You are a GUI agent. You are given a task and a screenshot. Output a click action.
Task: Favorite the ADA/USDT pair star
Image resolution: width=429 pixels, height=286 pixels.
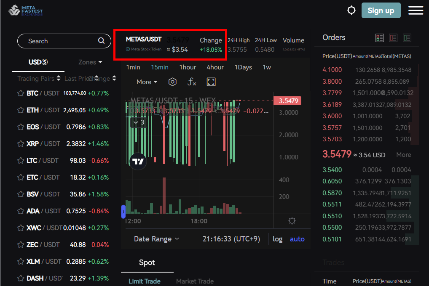click(21, 211)
